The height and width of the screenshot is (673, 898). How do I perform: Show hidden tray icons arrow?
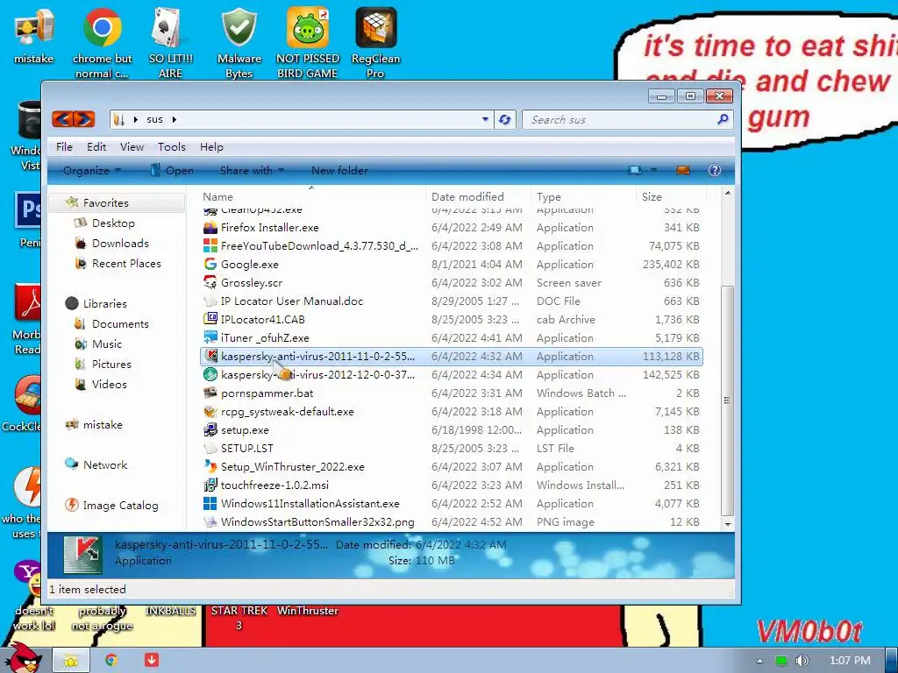[x=759, y=661]
